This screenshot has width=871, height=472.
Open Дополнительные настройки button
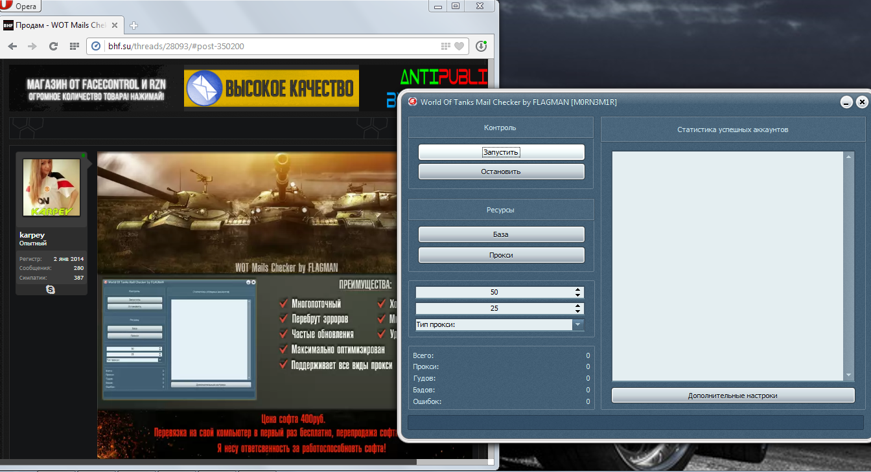[x=733, y=395]
